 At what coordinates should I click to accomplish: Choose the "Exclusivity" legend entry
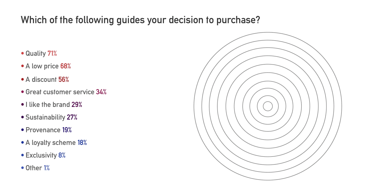(x=41, y=155)
